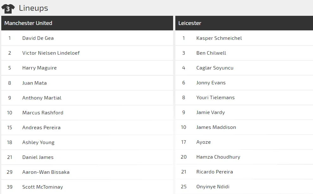Select the Manchester United team header
The image size is (313, 194).
[28, 23]
